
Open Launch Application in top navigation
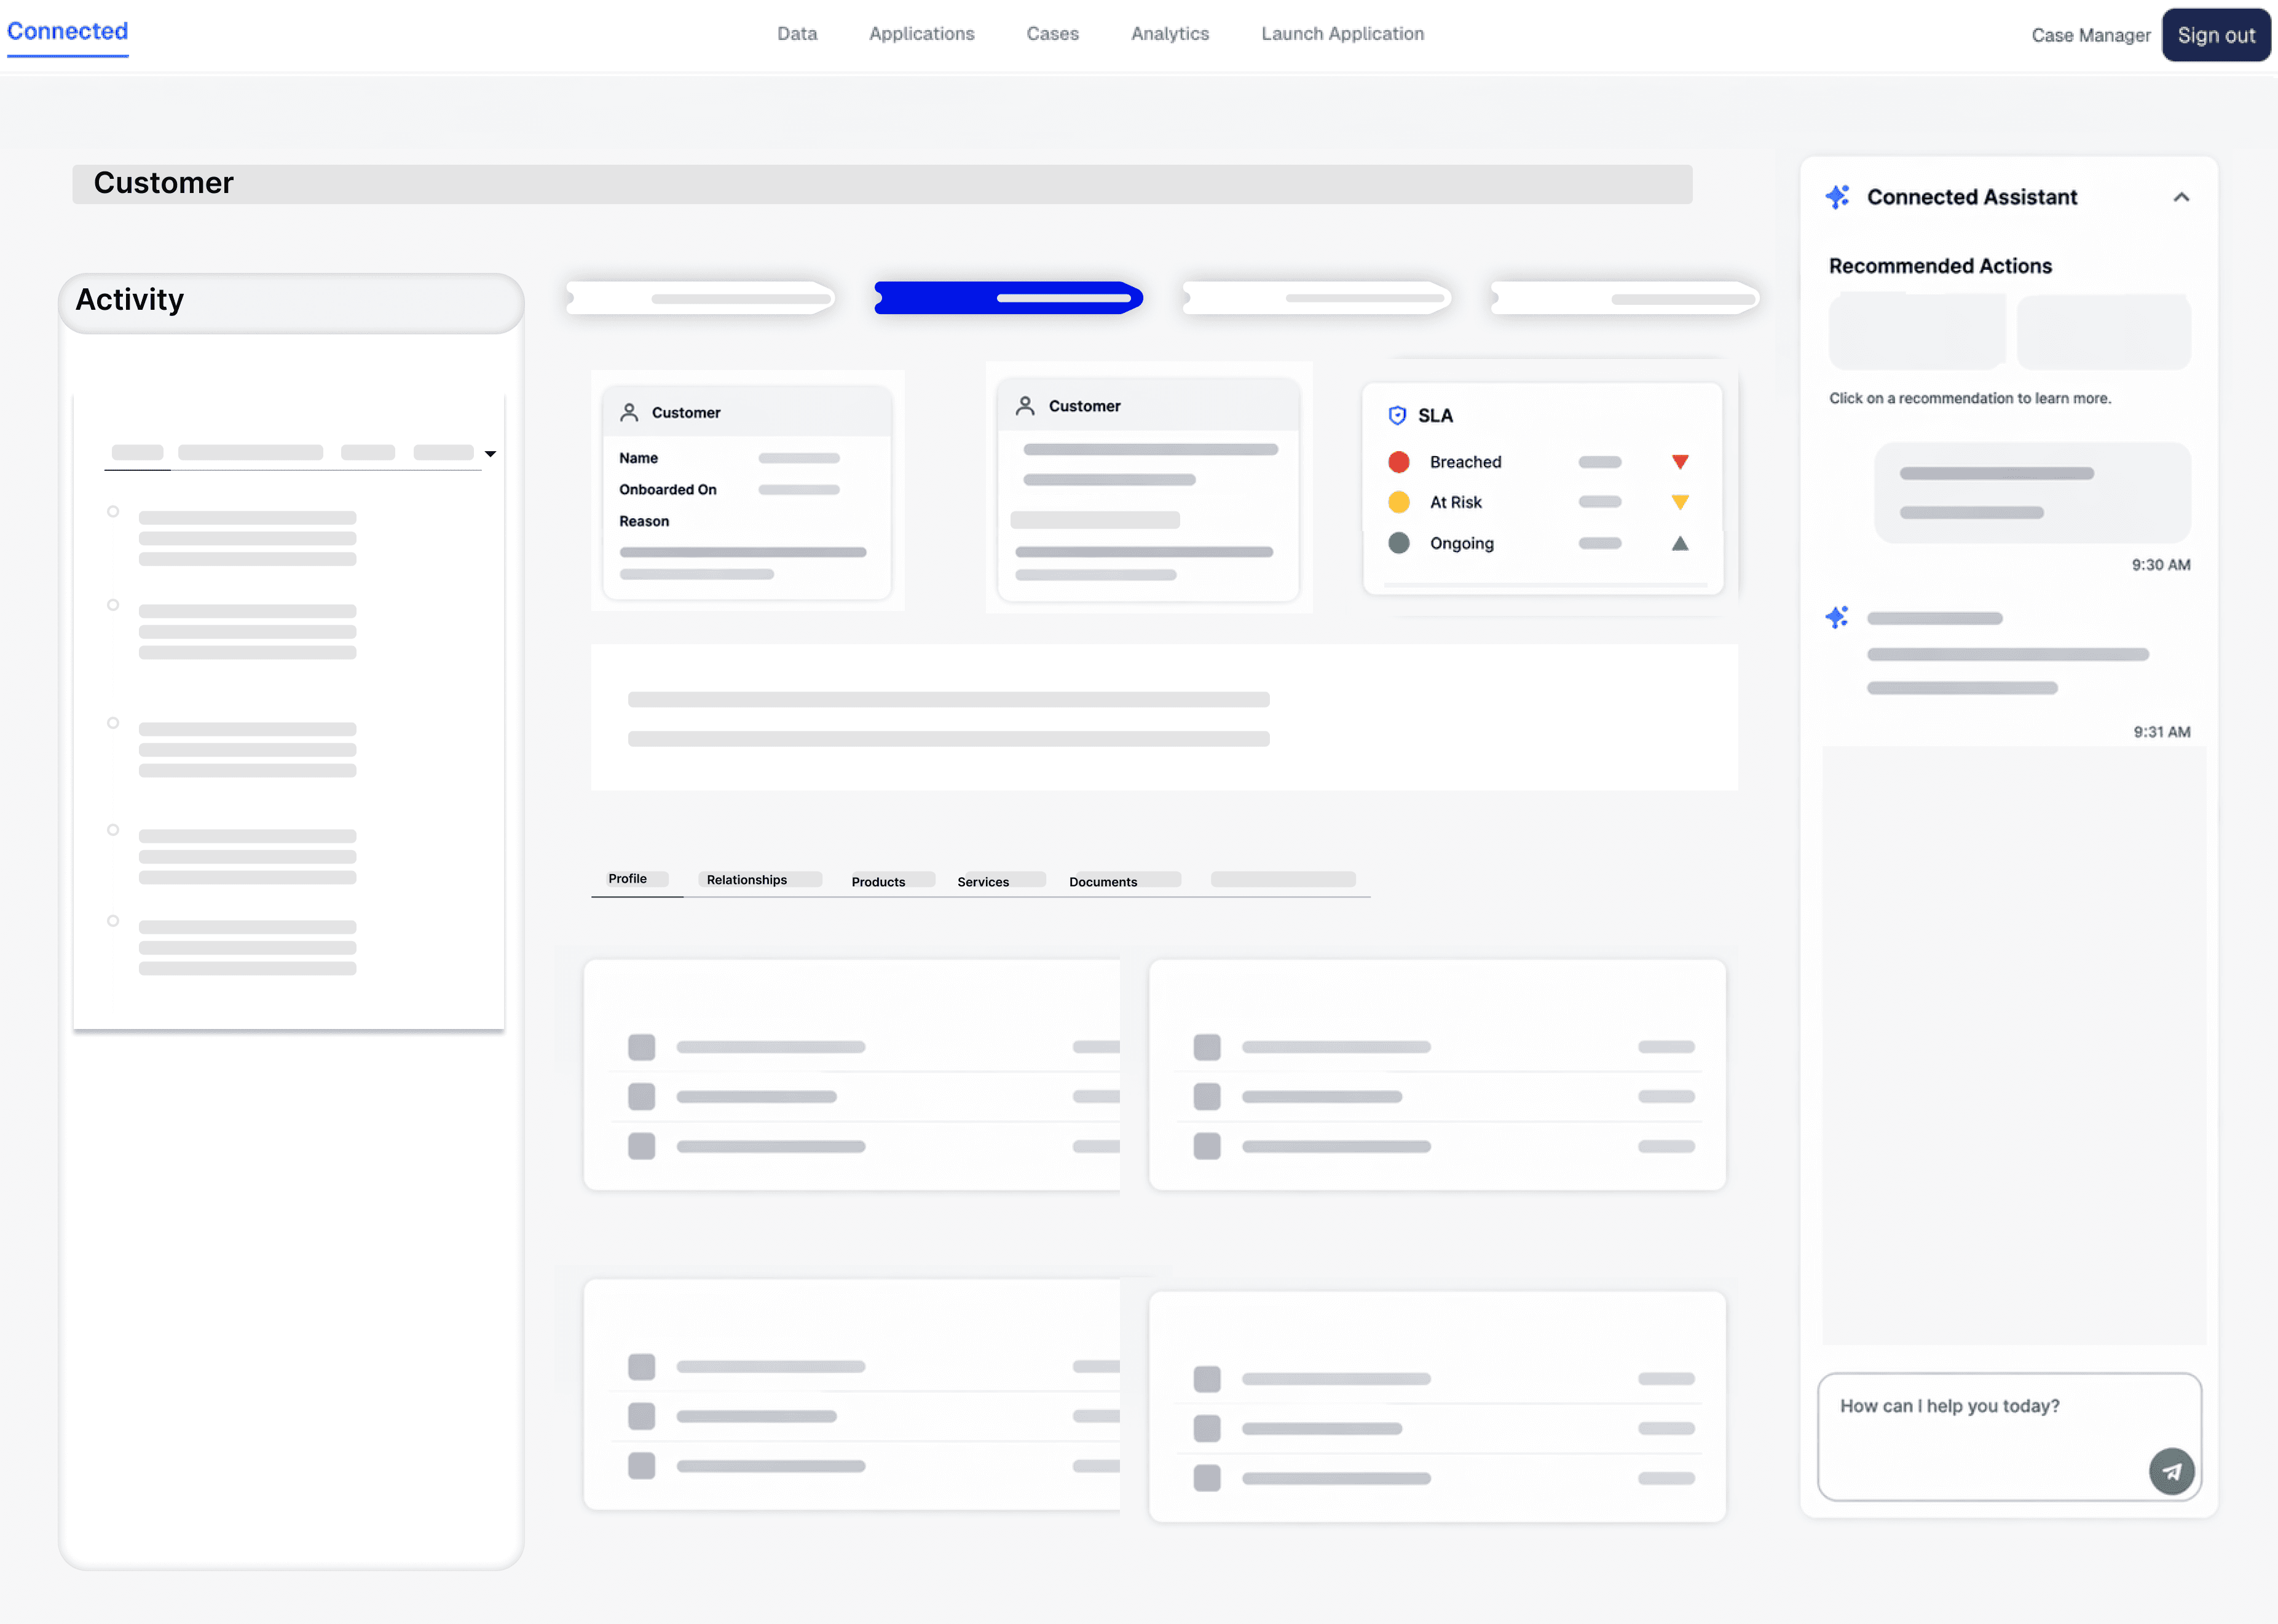click(x=1342, y=34)
